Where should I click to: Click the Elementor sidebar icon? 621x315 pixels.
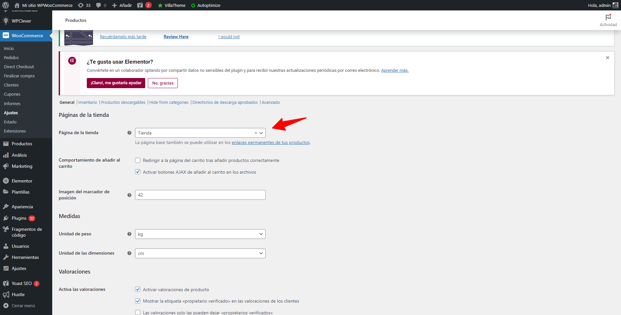pos(6,181)
